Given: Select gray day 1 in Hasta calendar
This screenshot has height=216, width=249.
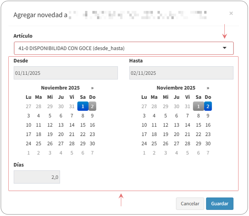Looking at the screenshot, I should point(198,106).
